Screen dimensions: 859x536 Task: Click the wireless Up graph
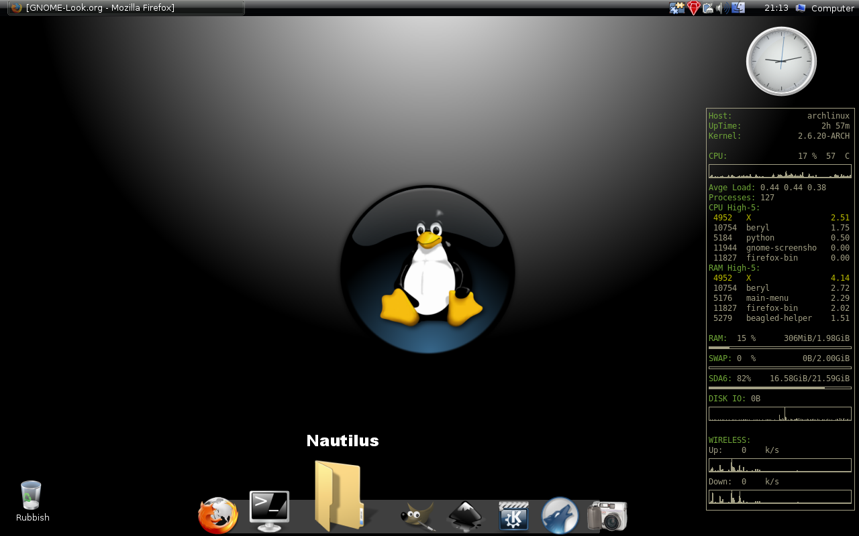click(780, 465)
